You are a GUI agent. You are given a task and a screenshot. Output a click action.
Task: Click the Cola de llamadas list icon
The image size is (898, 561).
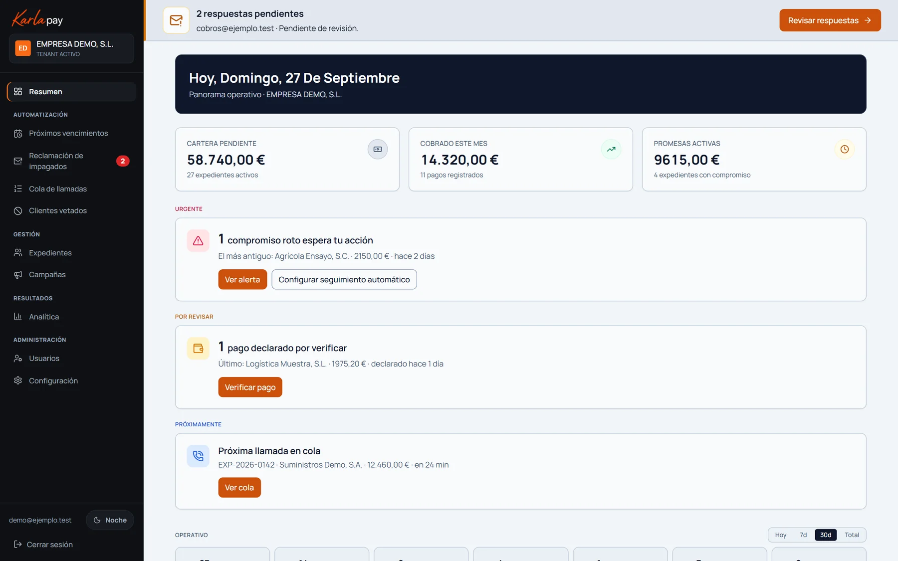coord(18,189)
